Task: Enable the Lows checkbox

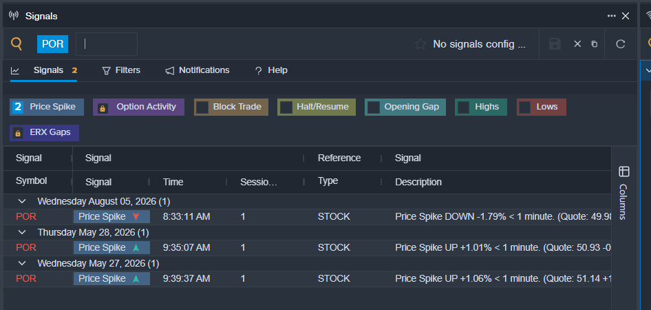Action: (x=525, y=107)
